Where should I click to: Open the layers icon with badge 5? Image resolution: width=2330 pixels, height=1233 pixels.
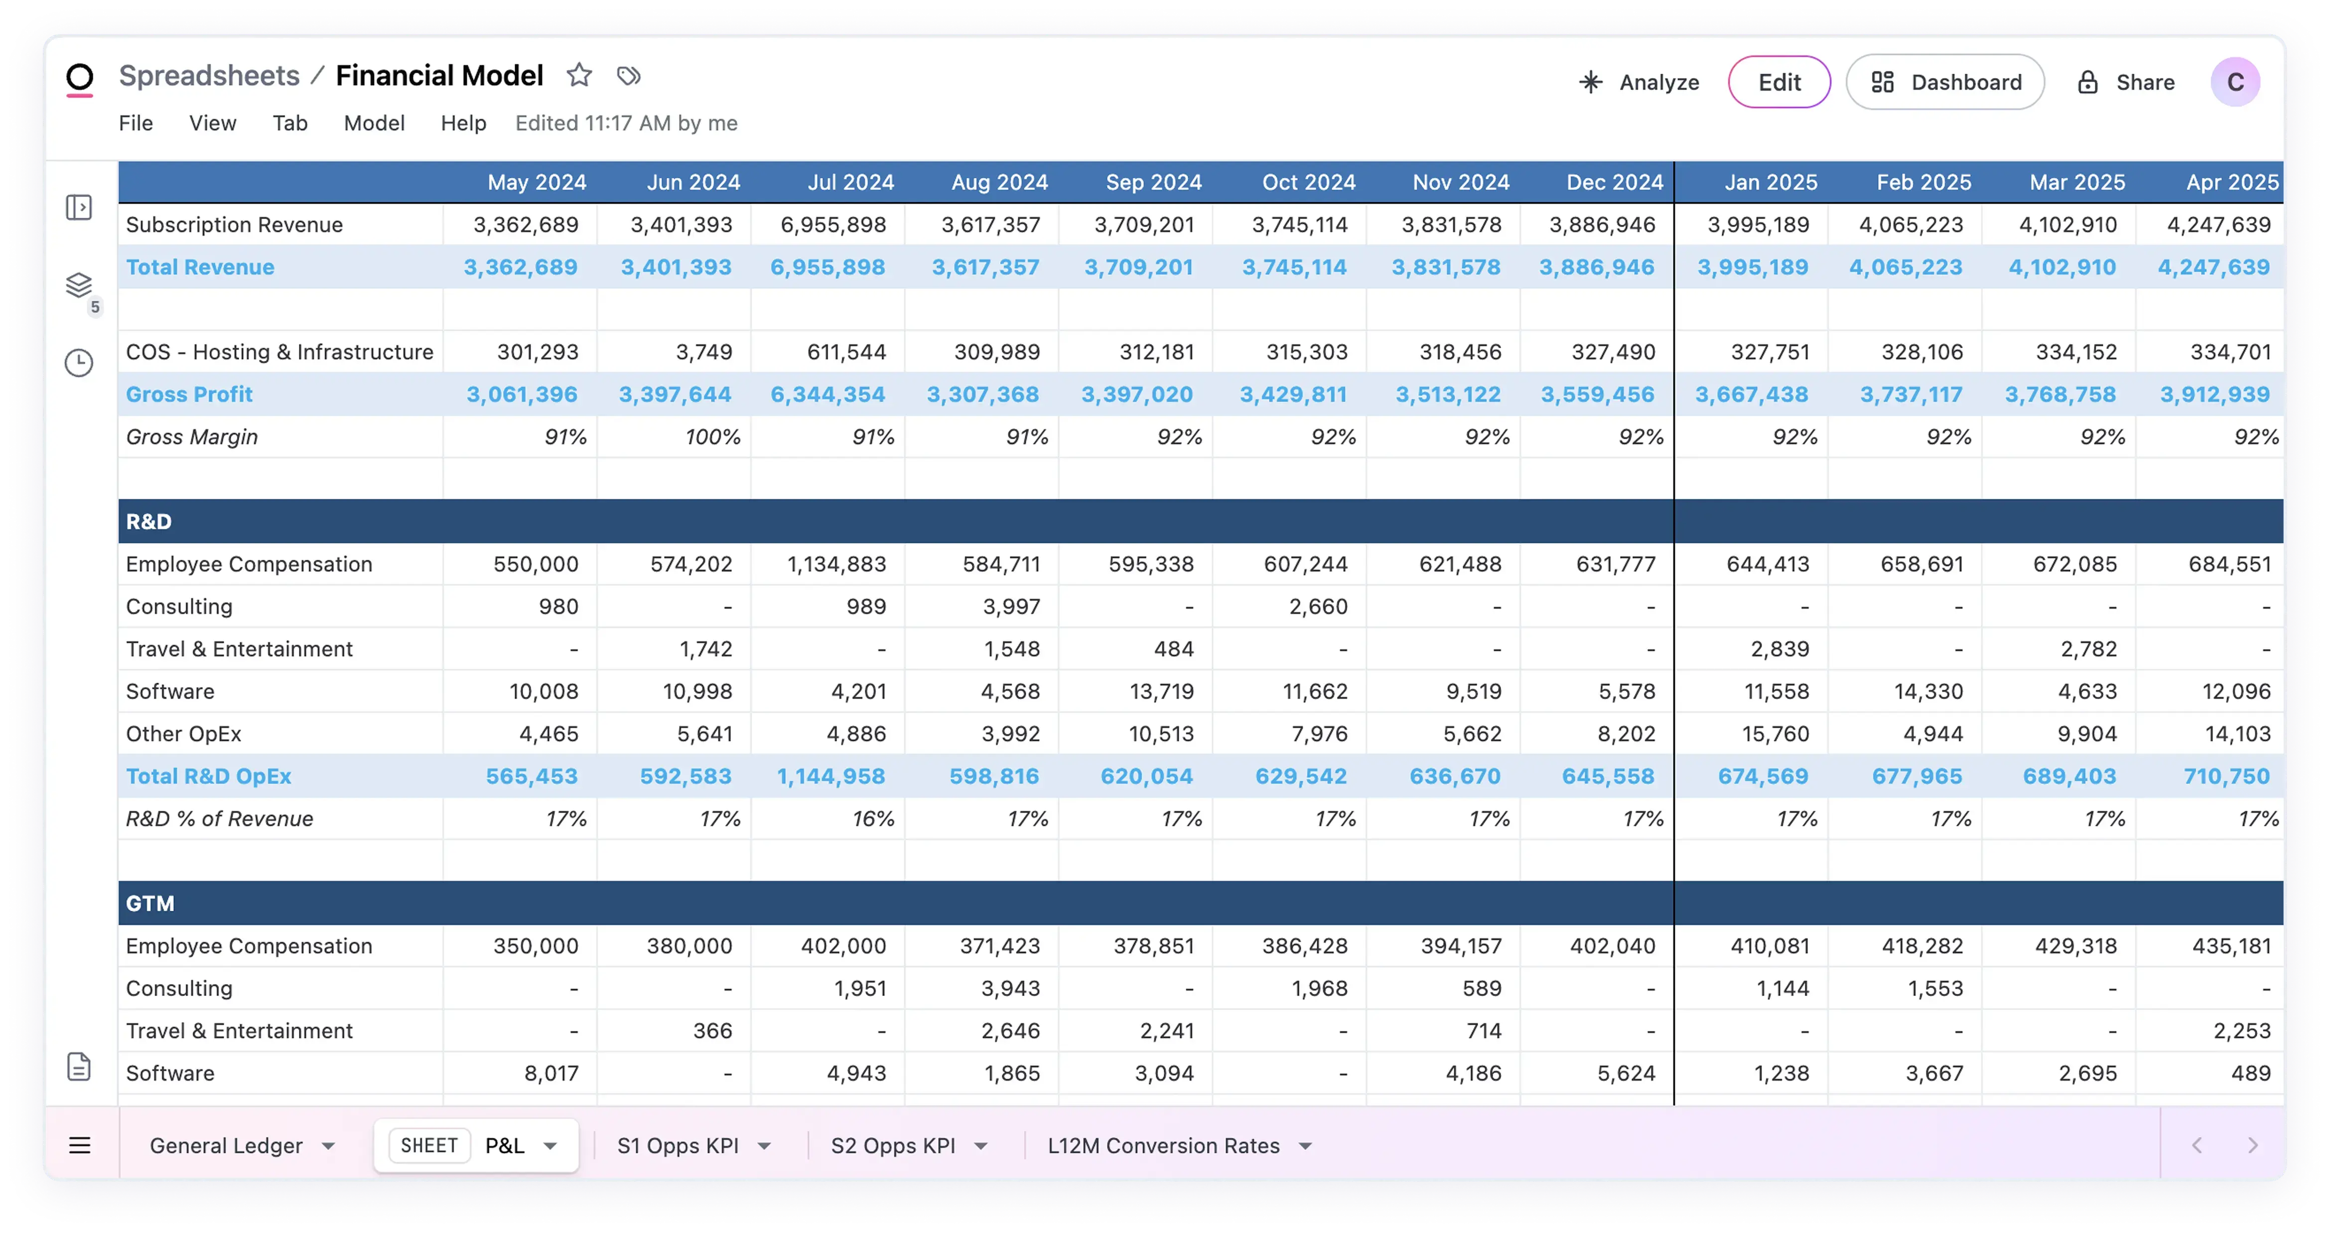pyautogui.click(x=80, y=286)
